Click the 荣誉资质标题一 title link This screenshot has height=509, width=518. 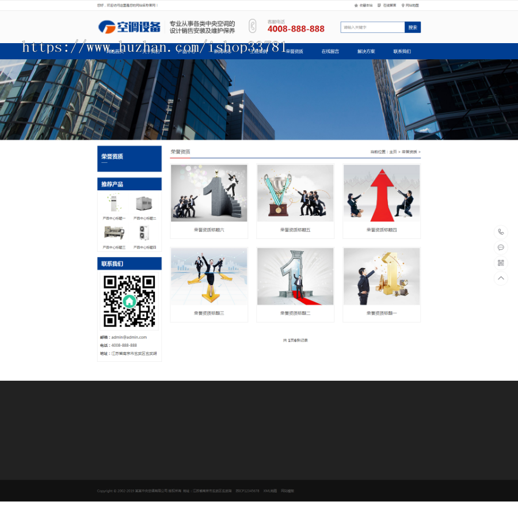(382, 313)
